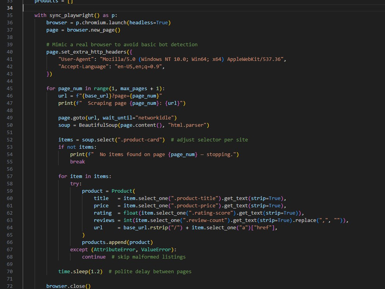Click the ".rating-score" selector string
Viewport: 385px width, 289px height.
point(211,213)
